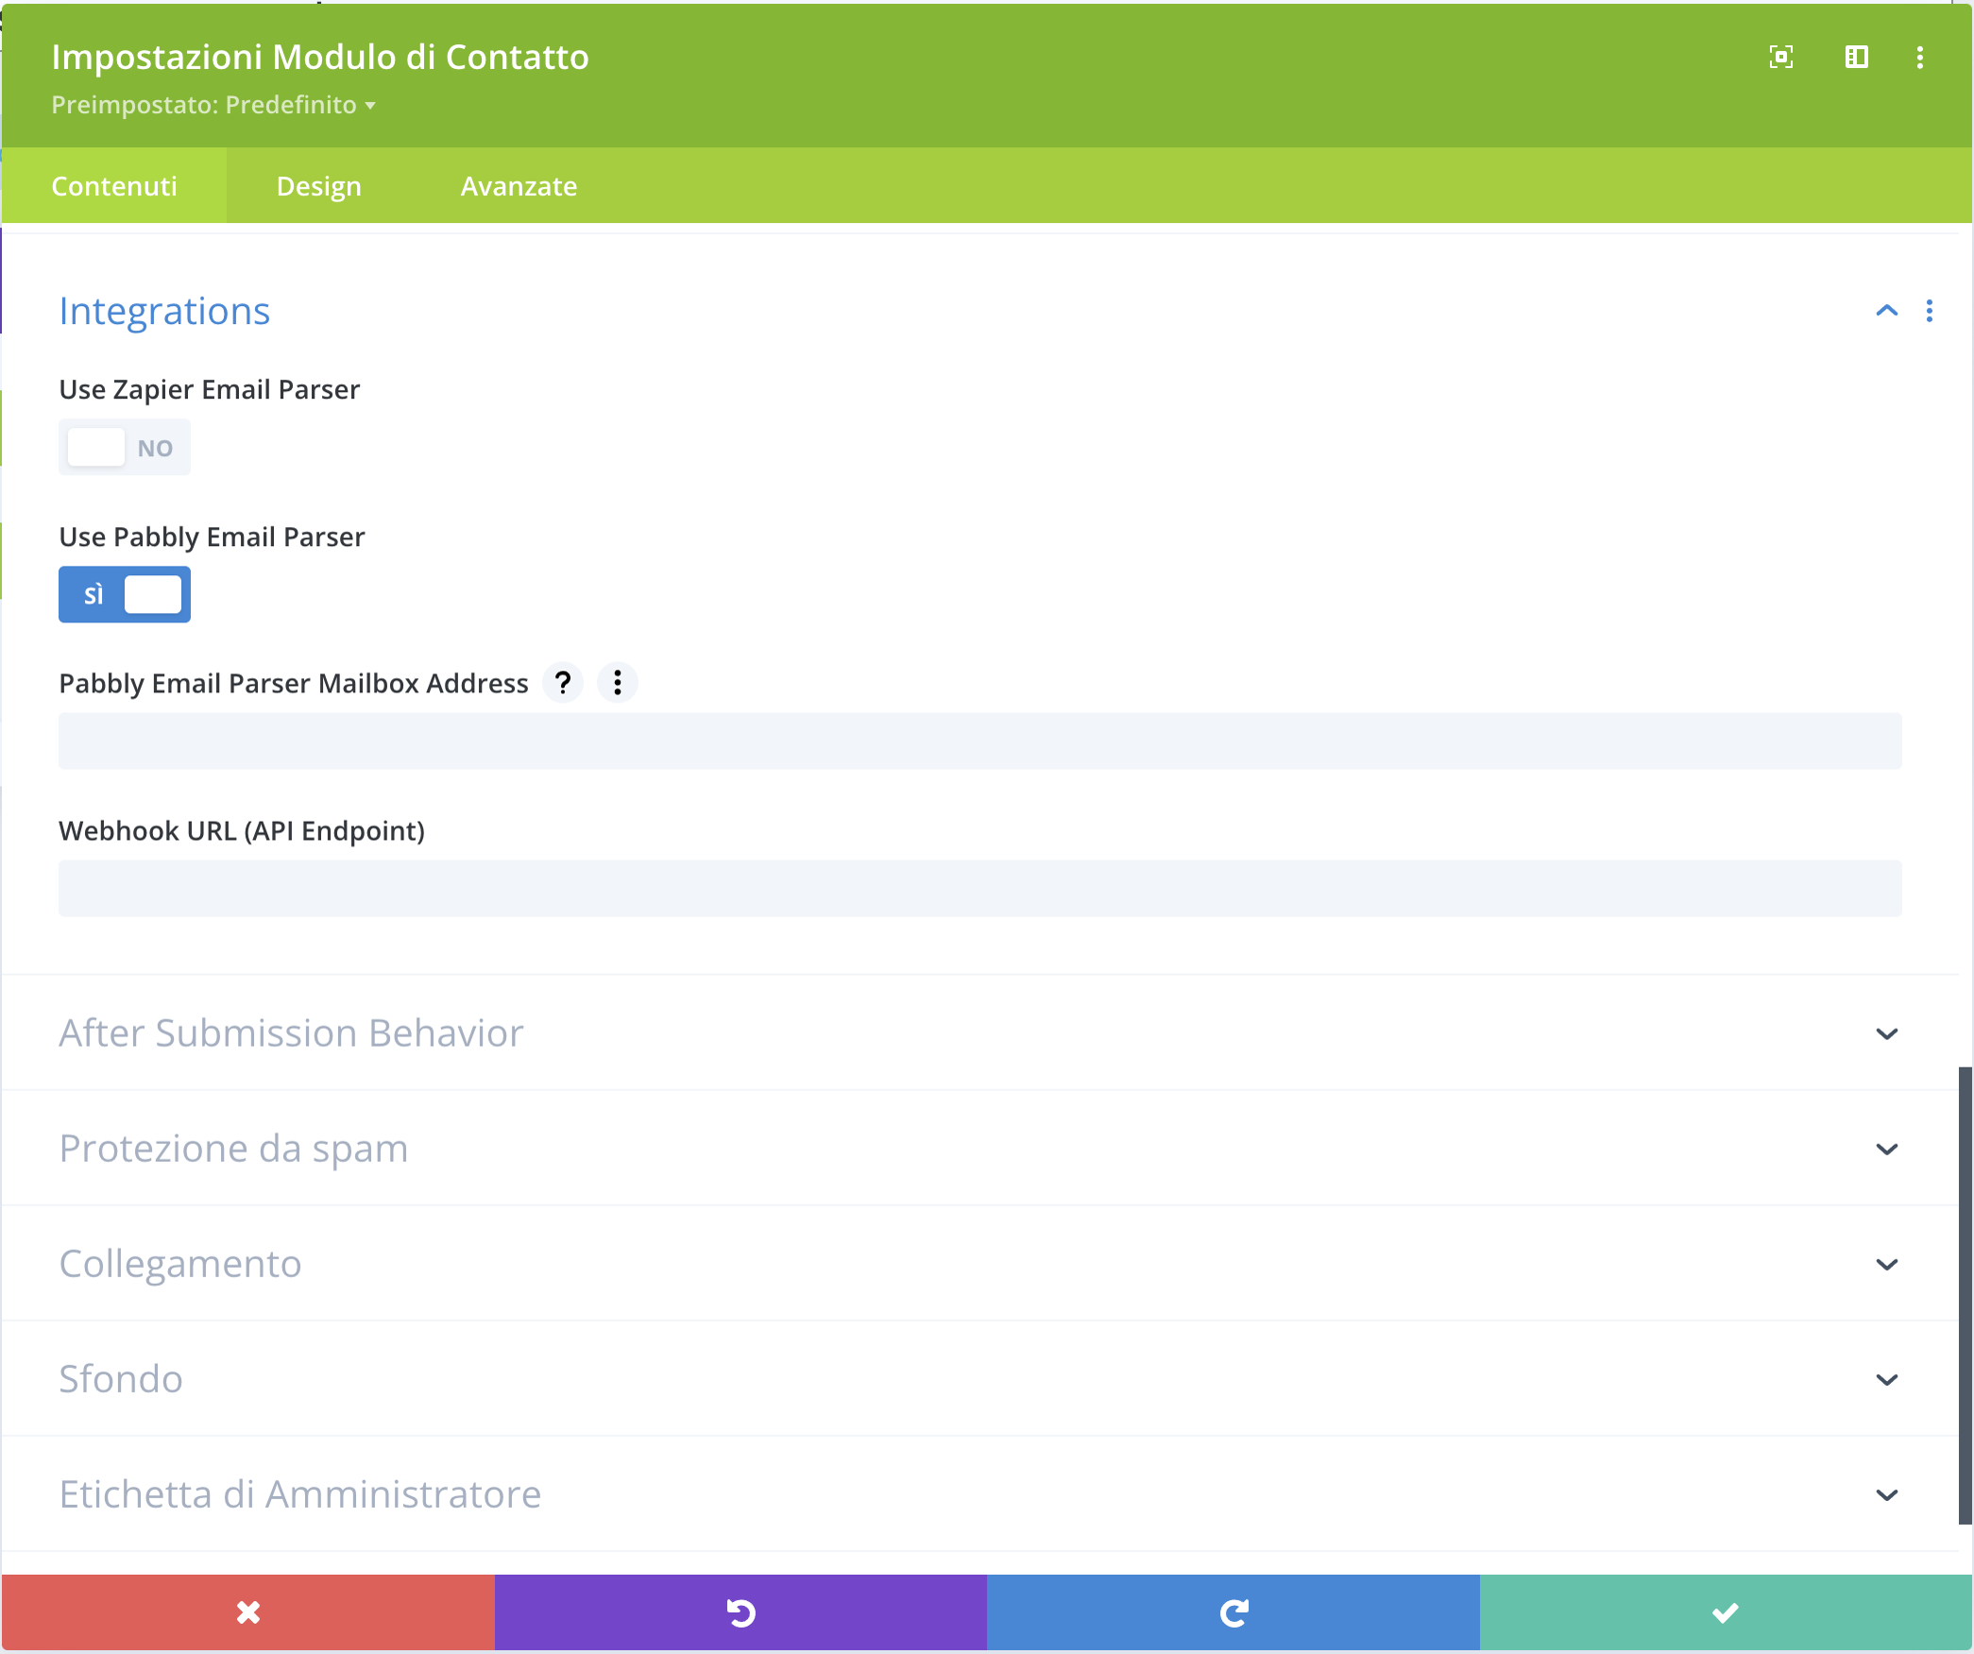Disable Use Pabbly Email Parser switch
Viewport: 1974px width, 1654px height.
125,594
